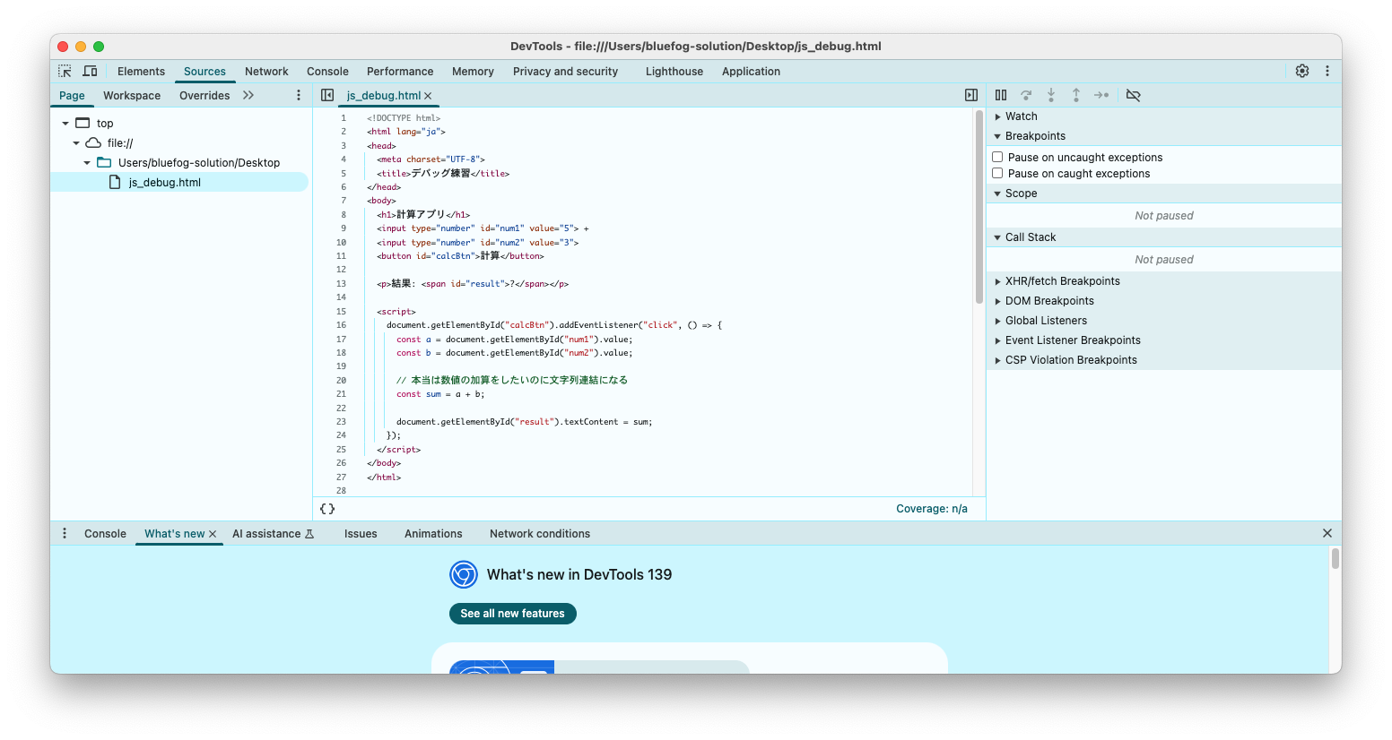This screenshot has height=740, width=1392.
Task: Click the line 21 number gutter
Action: (x=341, y=394)
